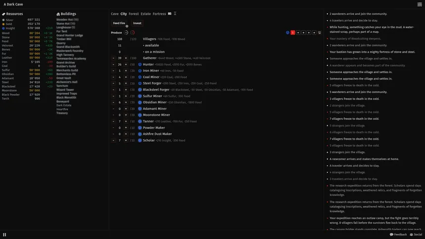This screenshot has width=425, height=239.
Task: Remove one Scholar with minus
Action: 113,140
